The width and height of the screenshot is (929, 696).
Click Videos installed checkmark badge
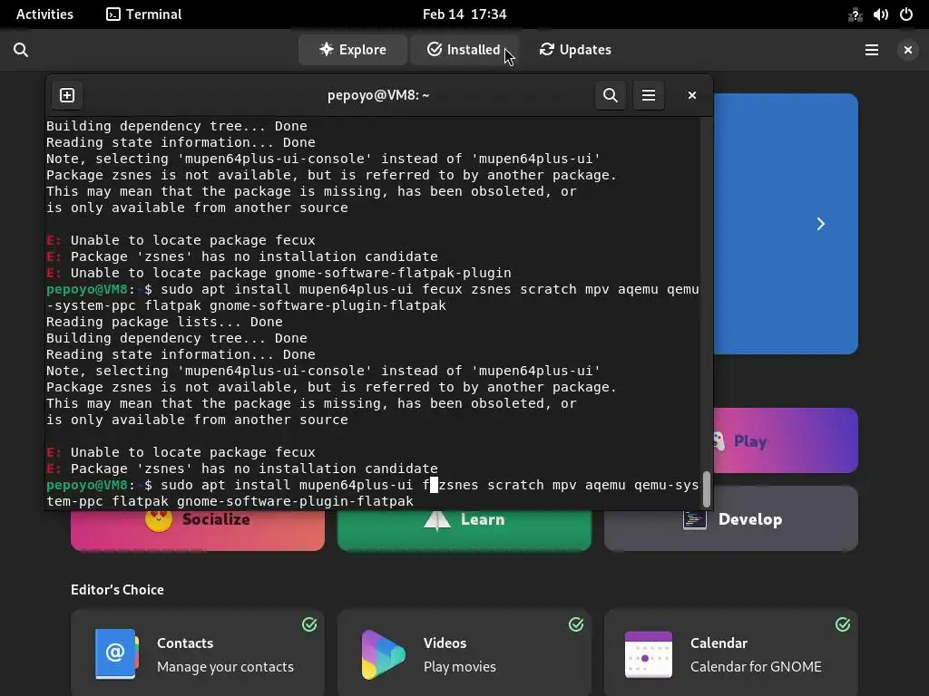coord(576,624)
